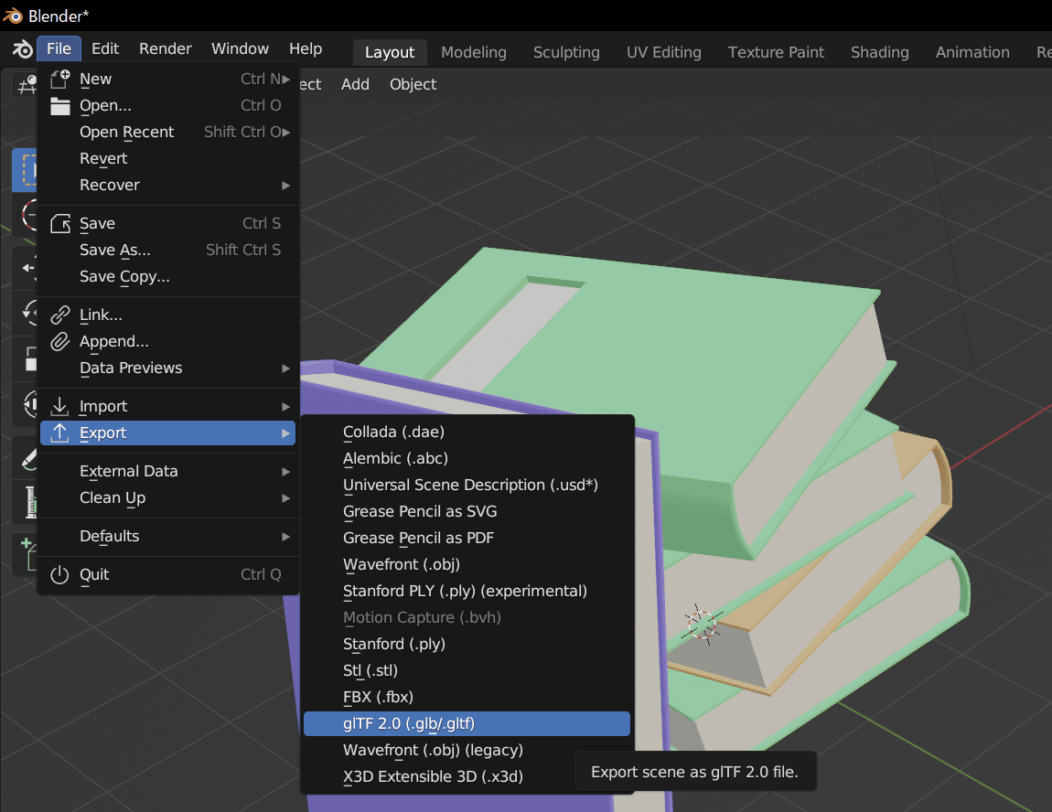Switch to the Animation workspace tab
The height and width of the screenshot is (812, 1052).
point(972,52)
